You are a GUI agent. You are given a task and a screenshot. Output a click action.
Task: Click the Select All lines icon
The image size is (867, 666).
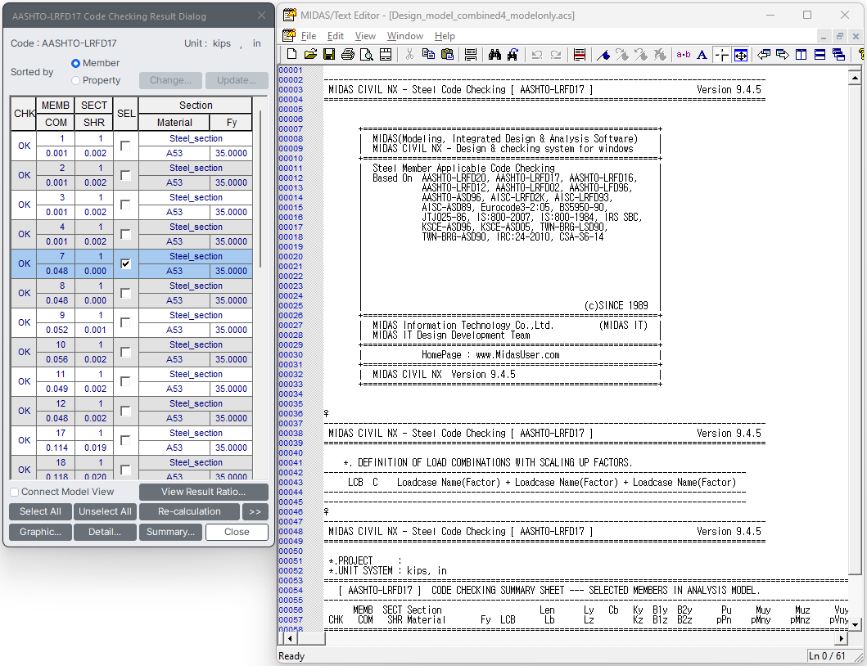[x=471, y=54]
